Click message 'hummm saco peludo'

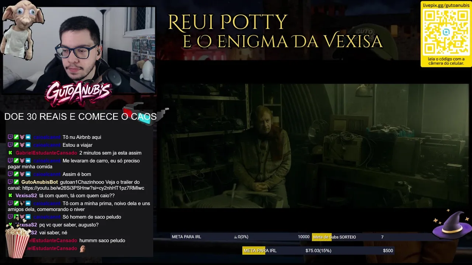(102, 240)
